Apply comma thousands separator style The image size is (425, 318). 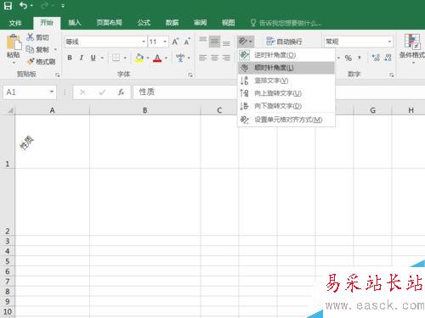[360, 58]
